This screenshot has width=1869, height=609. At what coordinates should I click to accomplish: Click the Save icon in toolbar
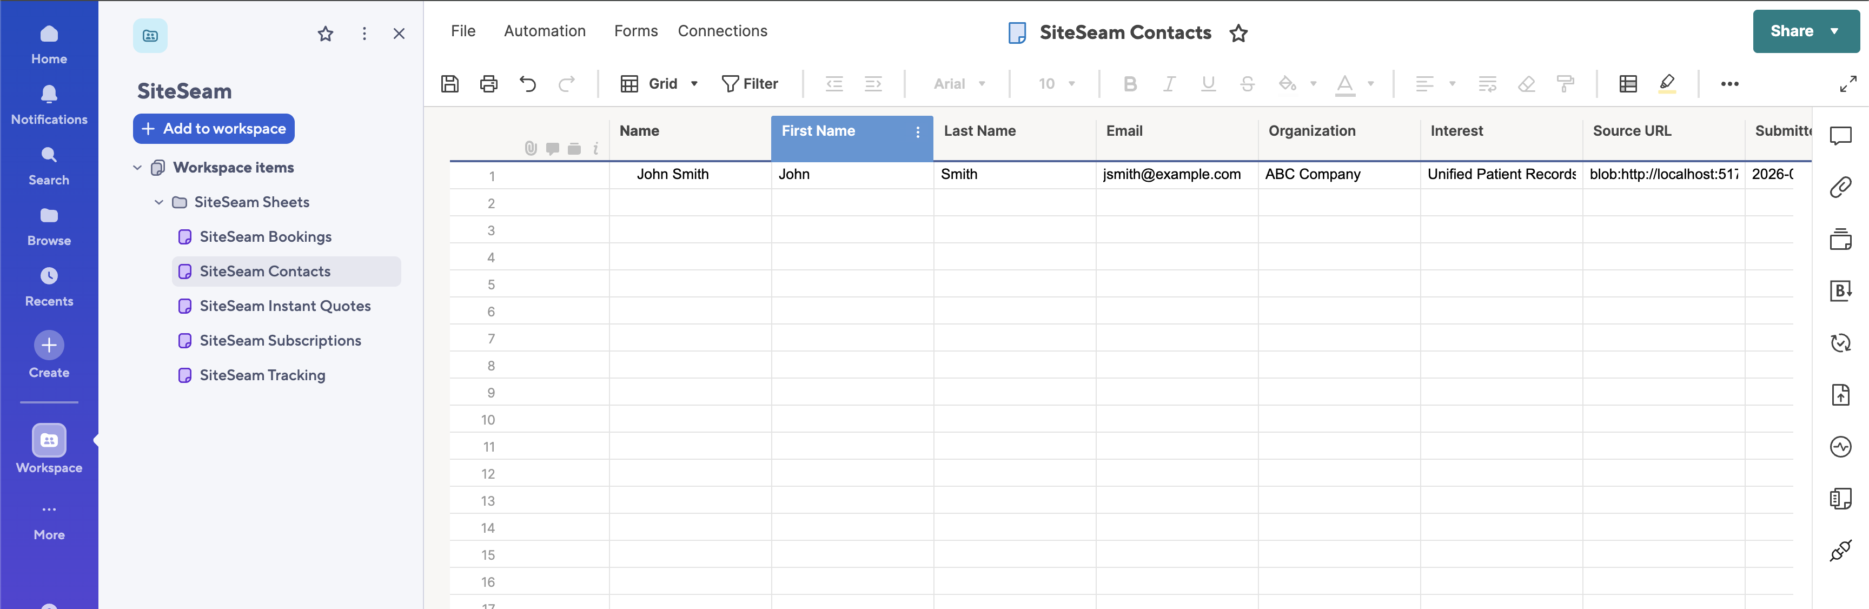[x=450, y=83]
